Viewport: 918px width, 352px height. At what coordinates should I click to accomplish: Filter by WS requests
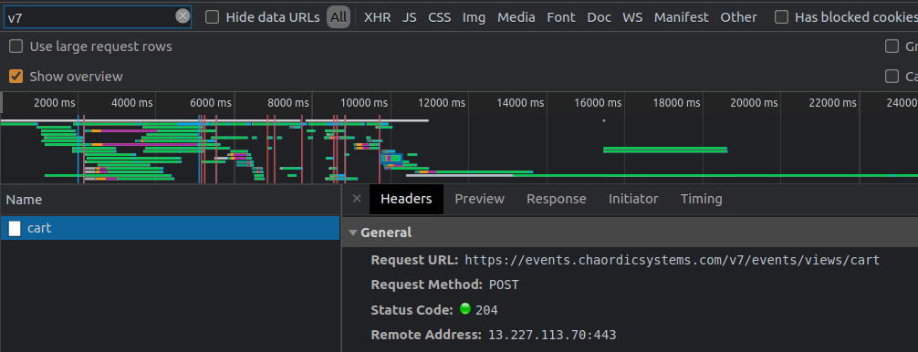click(632, 17)
